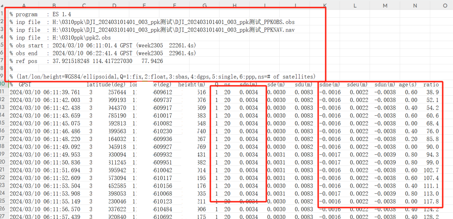Image resolution: width=453 pixels, height=219 pixels.
Task: Select column N header
Action: [415, 5]
